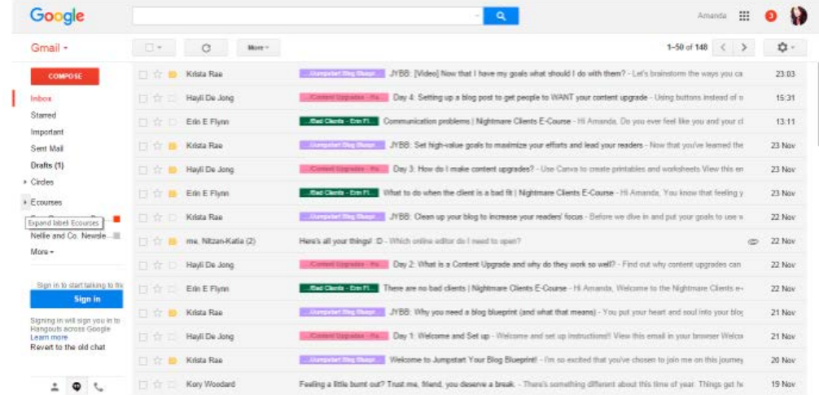Tick checkbox for Hayli De Jong Day 1 email
Screen dimensions: 819x395
coord(142,336)
